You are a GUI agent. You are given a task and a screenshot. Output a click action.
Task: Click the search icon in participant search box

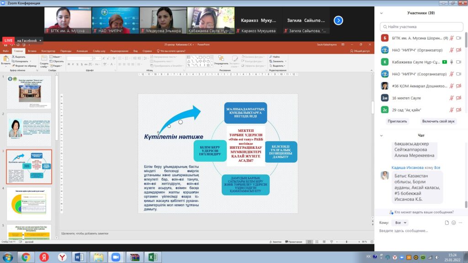[x=385, y=27]
